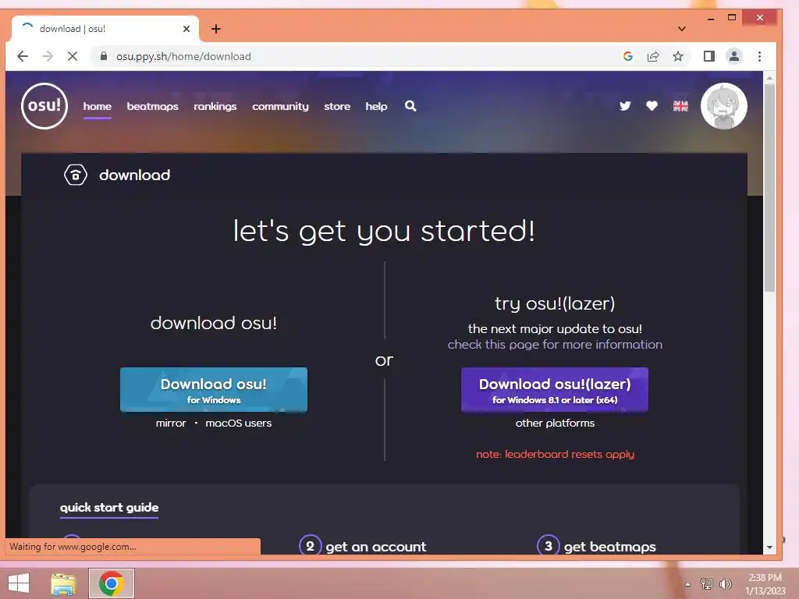This screenshot has width=799, height=599.
Task: Click the volume speaker tray icon
Action: [725, 584]
